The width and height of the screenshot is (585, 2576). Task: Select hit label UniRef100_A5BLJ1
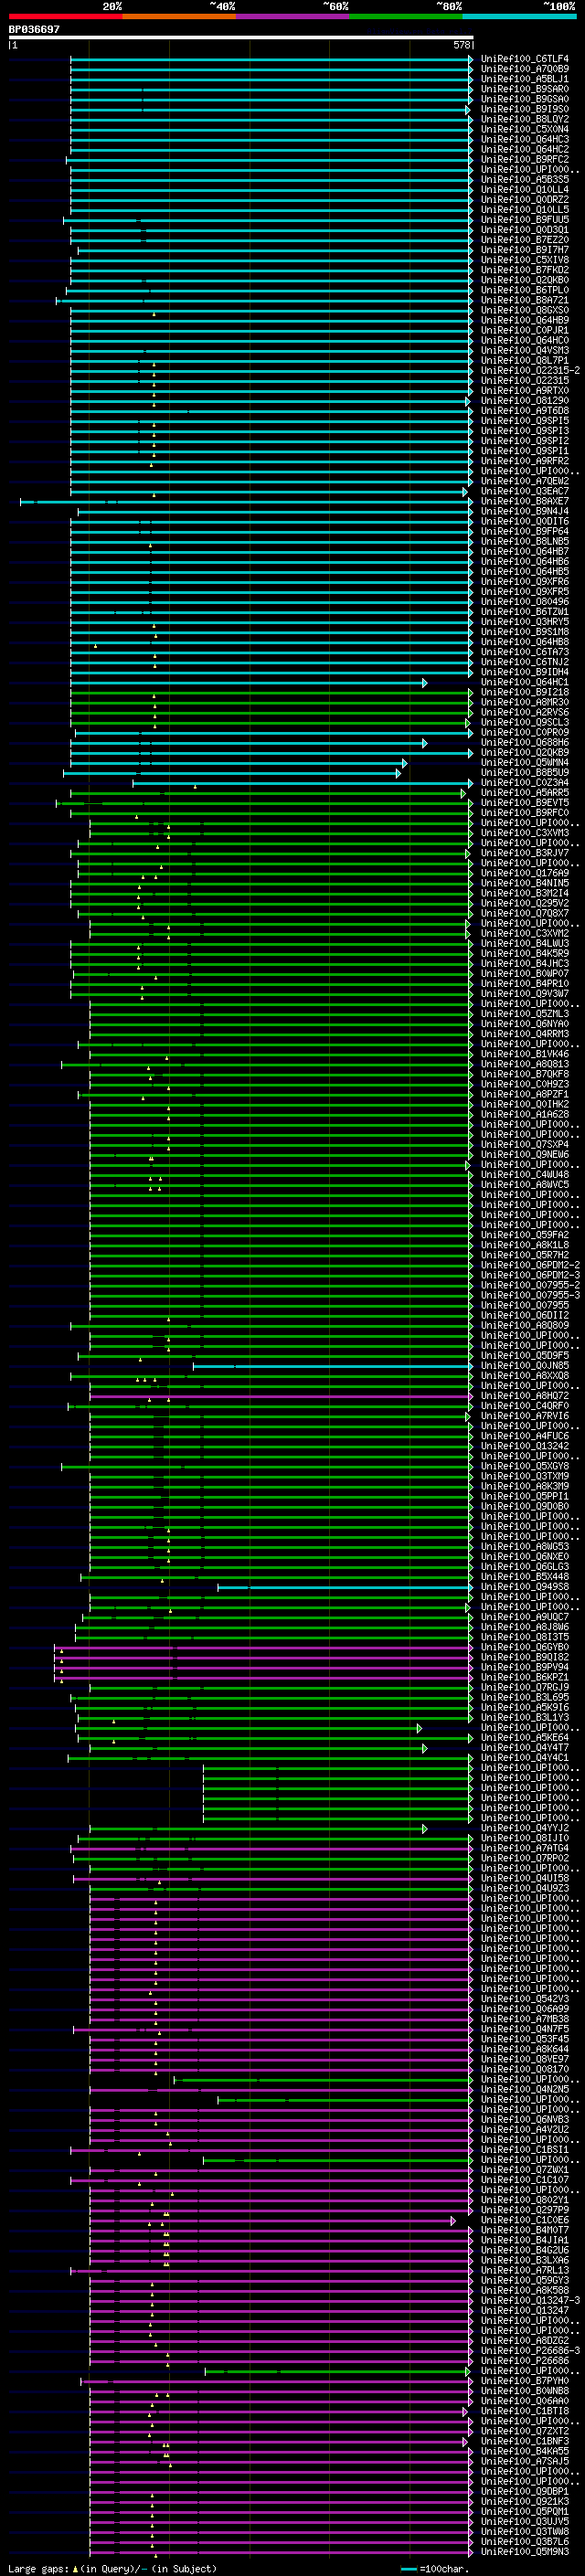point(525,80)
